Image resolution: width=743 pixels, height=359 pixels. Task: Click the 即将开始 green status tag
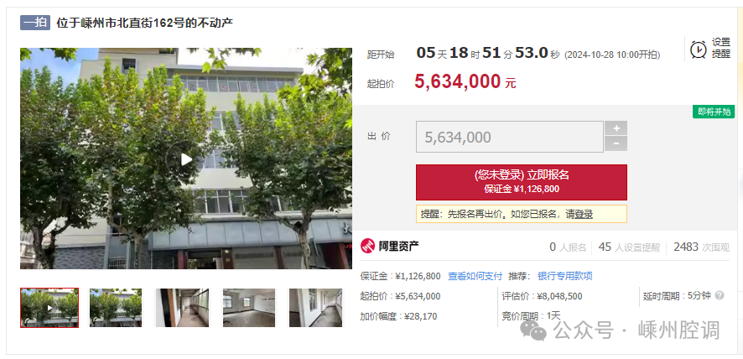point(714,112)
